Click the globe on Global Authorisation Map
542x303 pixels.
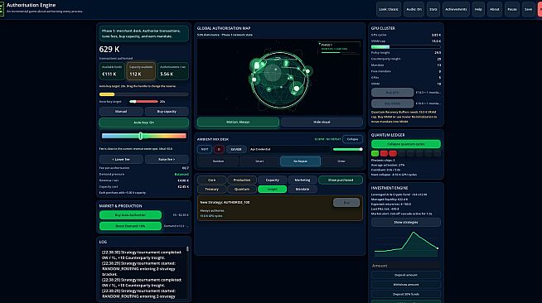pyautogui.click(x=279, y=80)
